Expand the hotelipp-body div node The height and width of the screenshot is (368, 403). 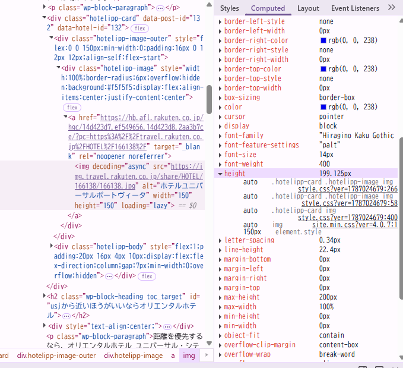coord(52,246)
